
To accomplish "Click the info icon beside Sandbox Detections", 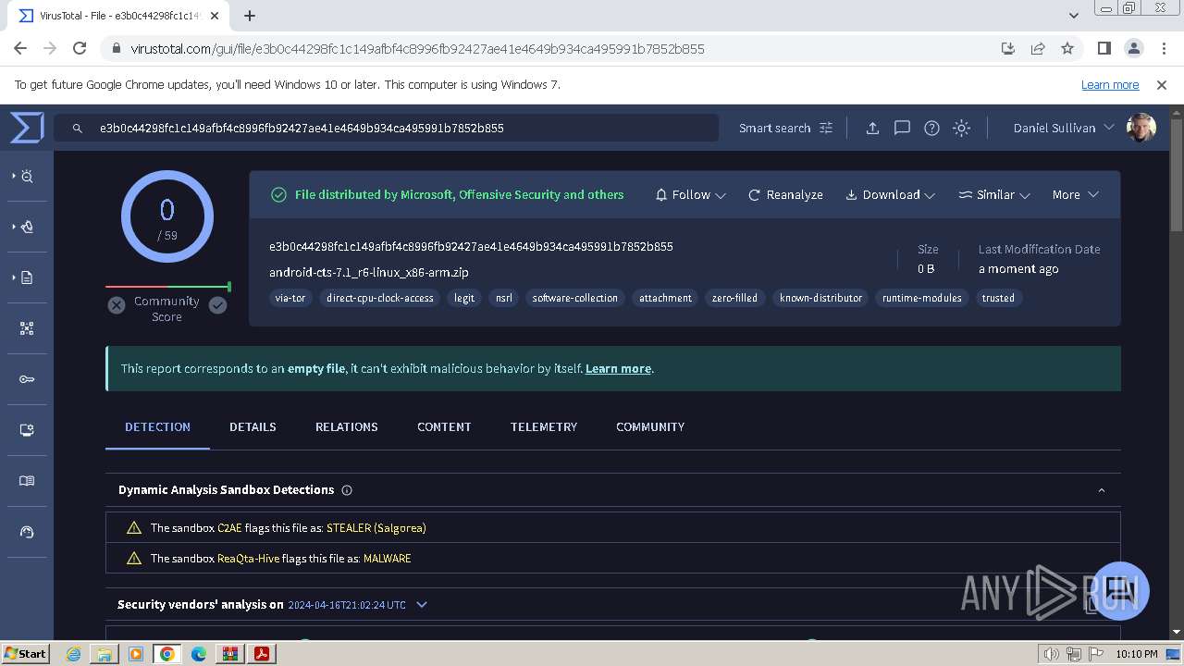I will tap(347, 490).
